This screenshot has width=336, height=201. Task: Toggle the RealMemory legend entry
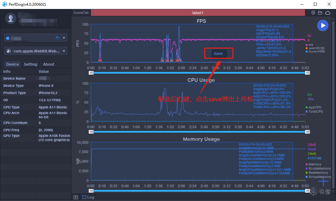pyautogui.click(x=317, y=173)
